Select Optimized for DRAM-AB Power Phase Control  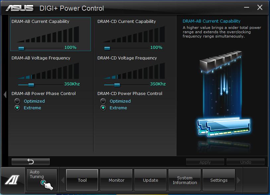tap(17, 101)
